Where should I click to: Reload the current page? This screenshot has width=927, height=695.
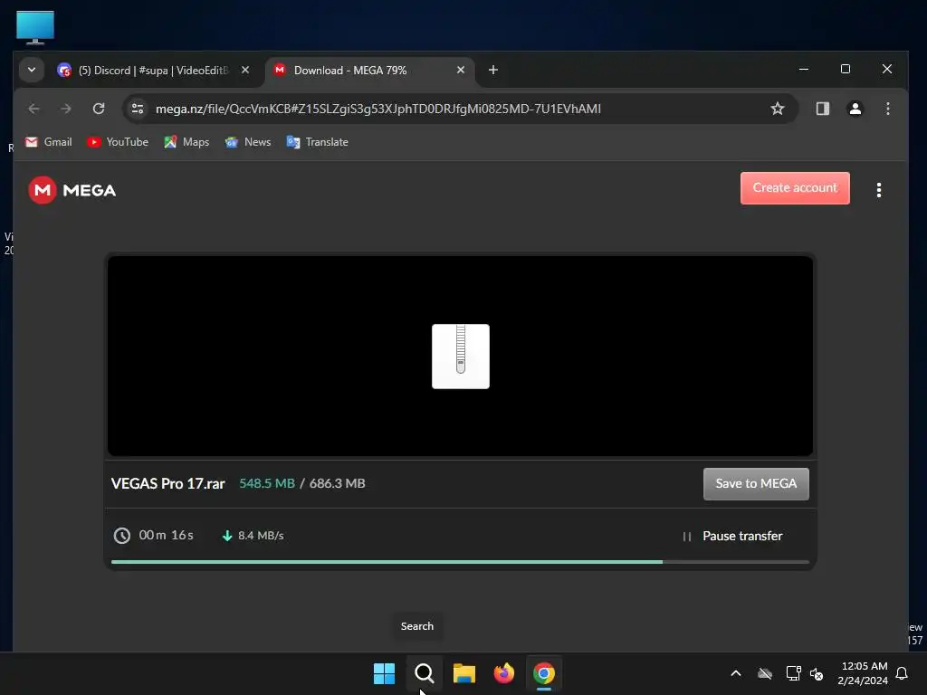99,109
